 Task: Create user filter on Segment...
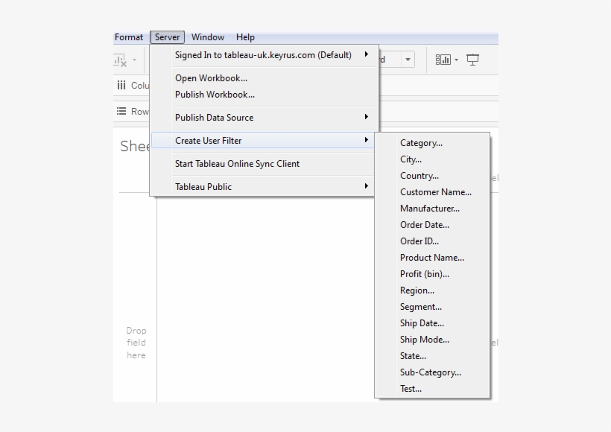click(x=432, y=307)
